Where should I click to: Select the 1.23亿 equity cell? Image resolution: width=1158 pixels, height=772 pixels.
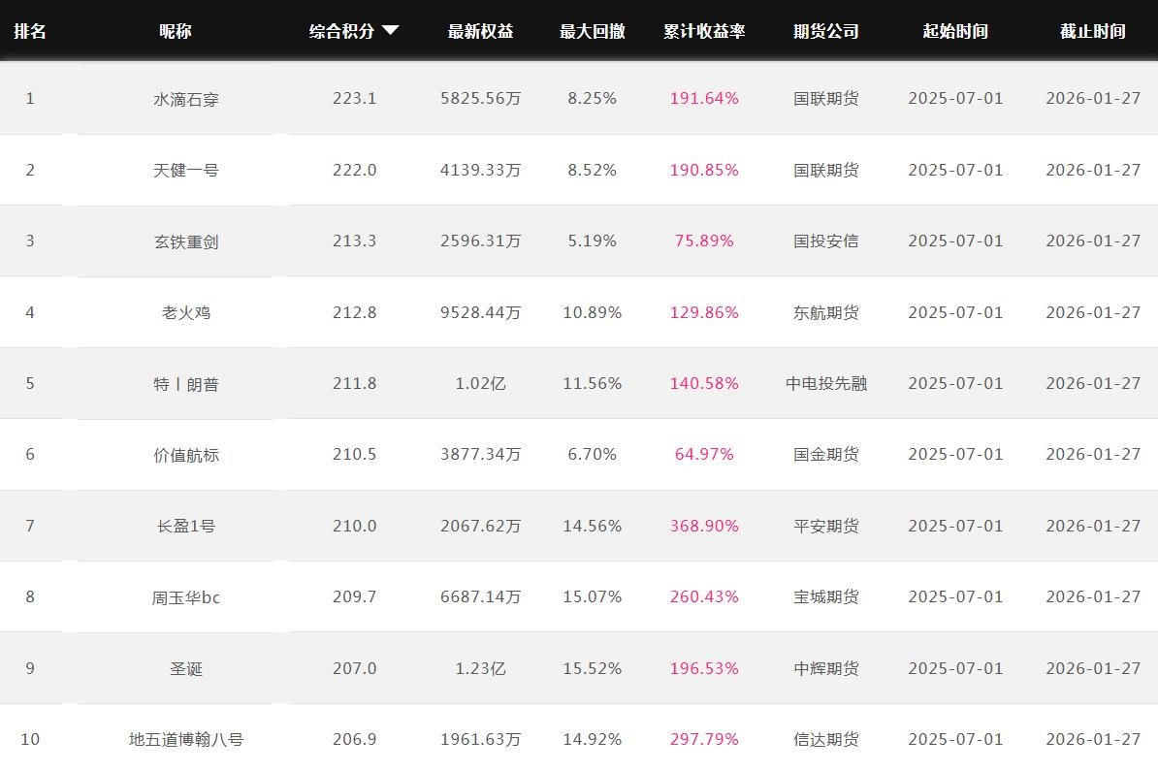[x=480, y=668]
